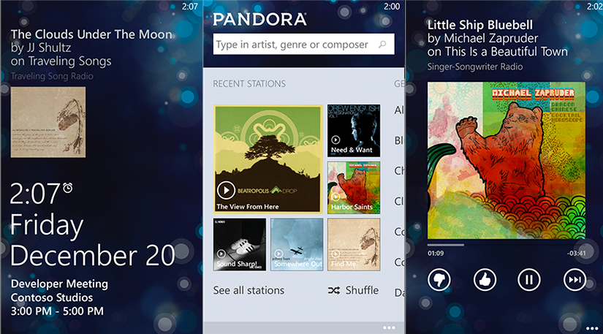This screenshot has width=603, height=334.
Task: Open the Sound Sharp! station tile
Action: click(x=240, y=244)
